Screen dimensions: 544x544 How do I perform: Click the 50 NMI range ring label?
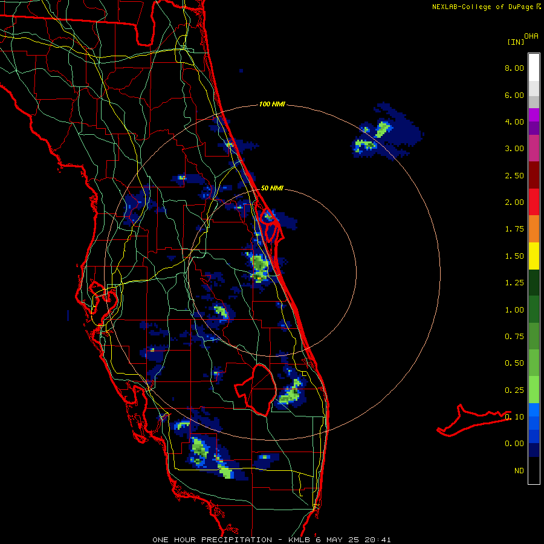[272, 188]
